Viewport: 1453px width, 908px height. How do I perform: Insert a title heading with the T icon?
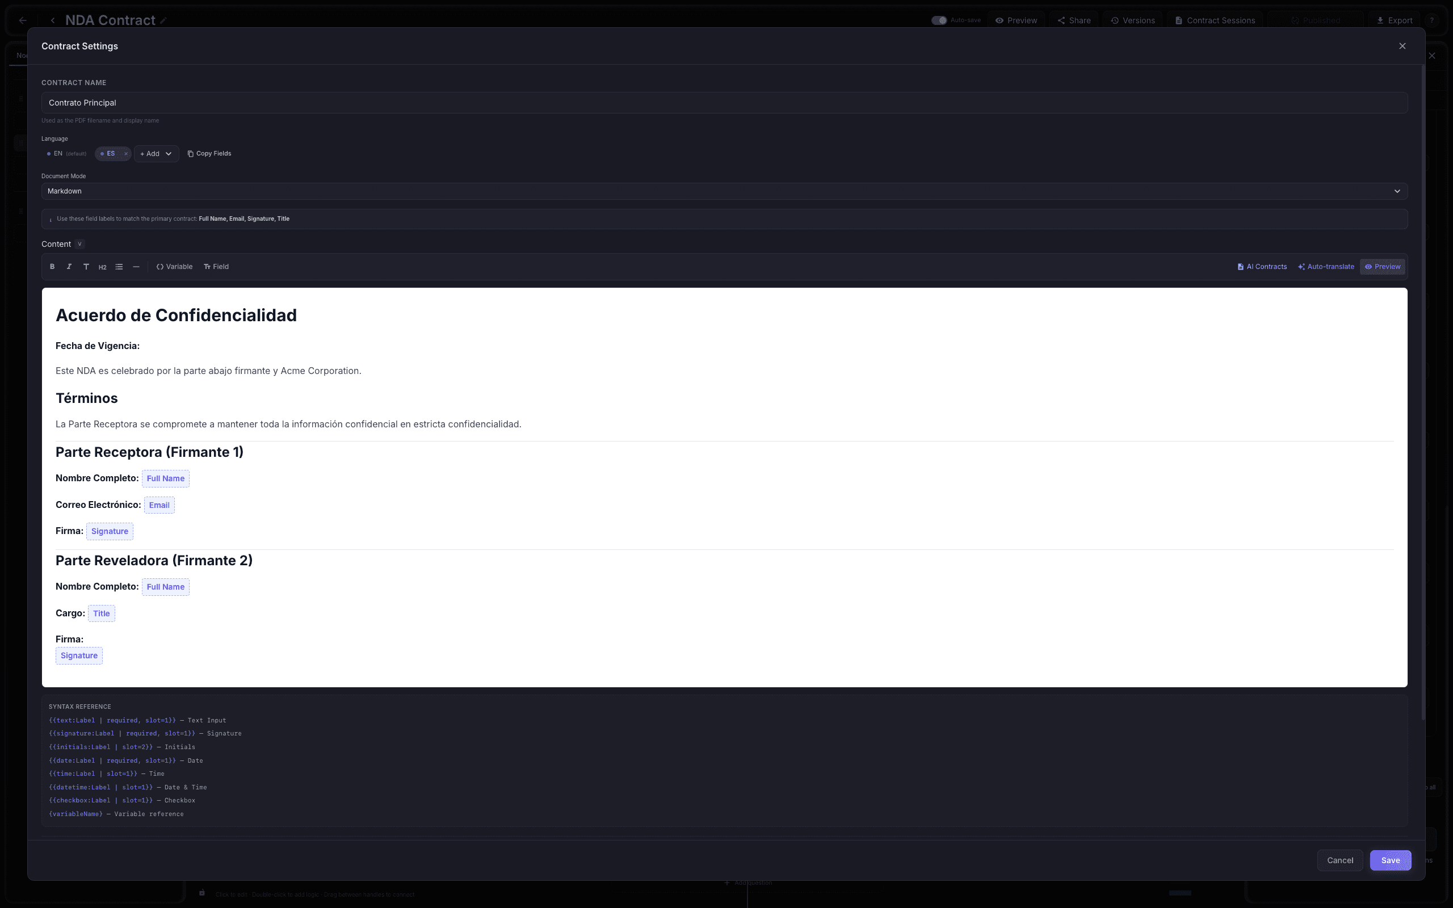(86, 267)
